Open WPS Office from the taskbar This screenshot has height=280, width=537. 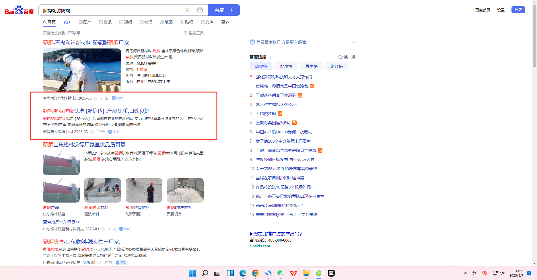point(293,273)
